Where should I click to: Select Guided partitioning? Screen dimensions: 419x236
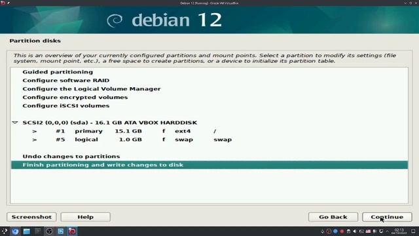(58, 72)
